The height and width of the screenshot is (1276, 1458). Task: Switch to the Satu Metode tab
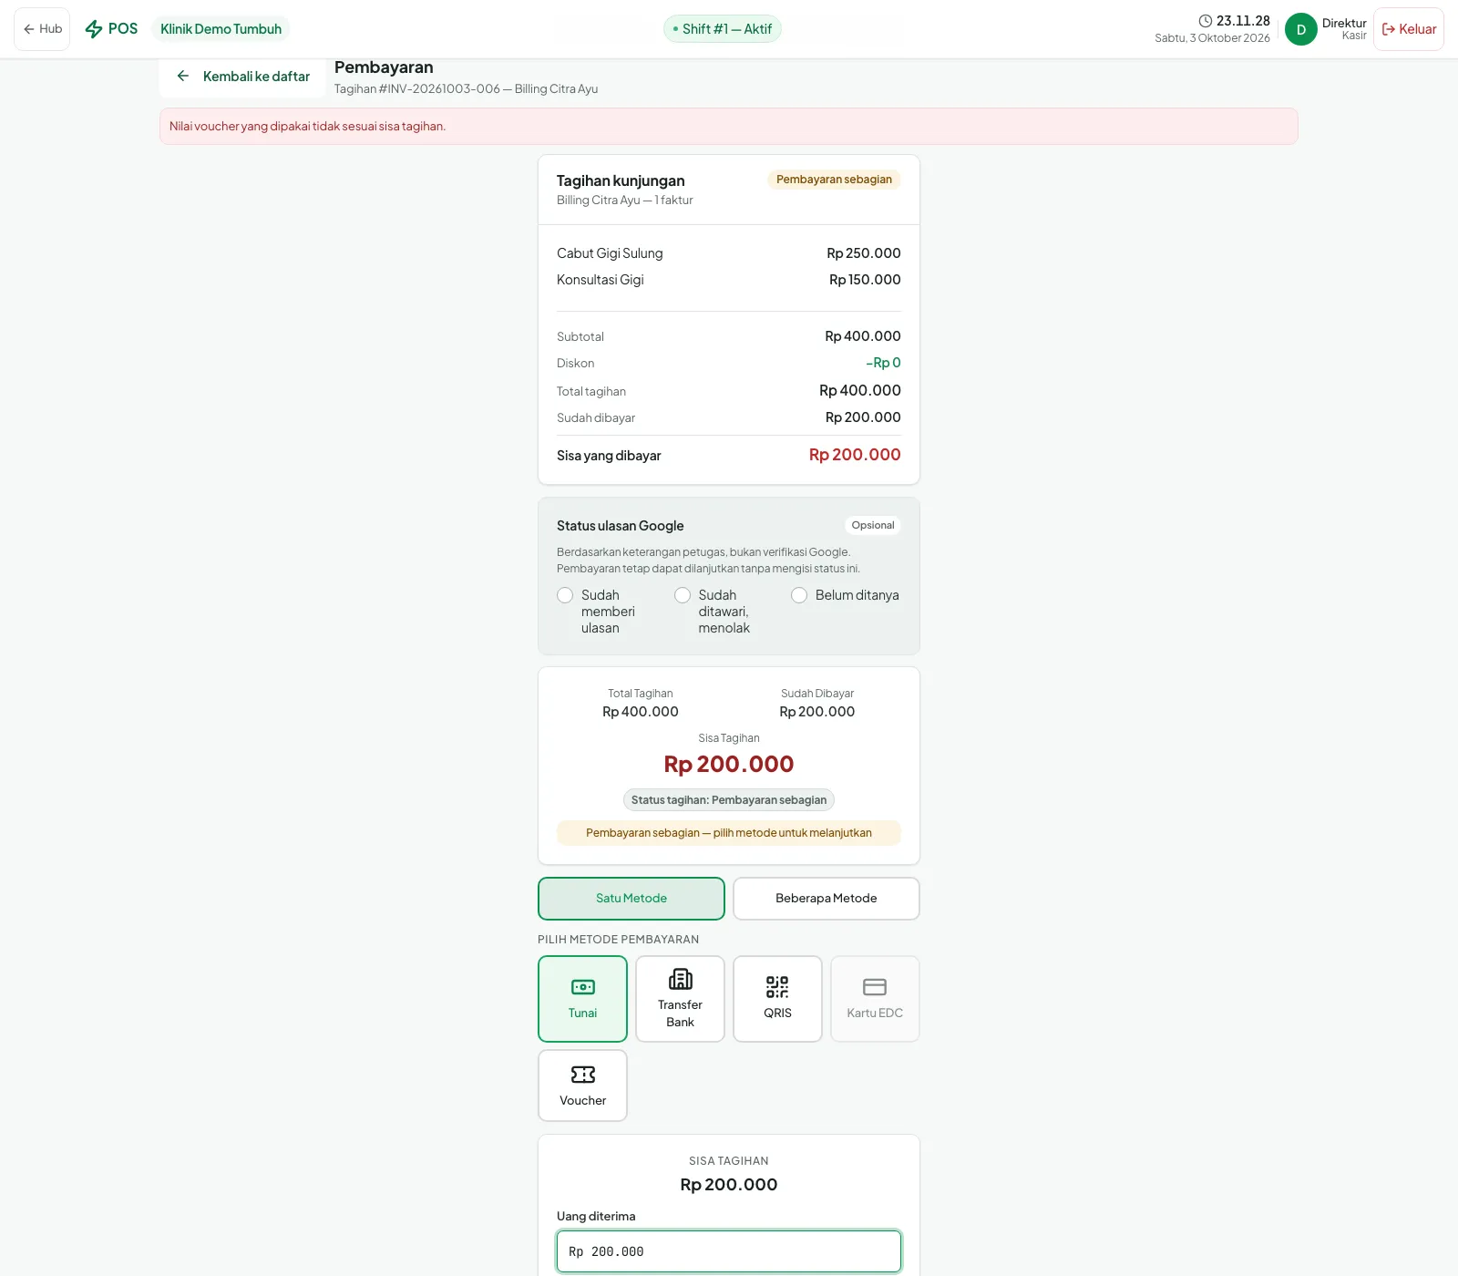[x=631, y=899]
